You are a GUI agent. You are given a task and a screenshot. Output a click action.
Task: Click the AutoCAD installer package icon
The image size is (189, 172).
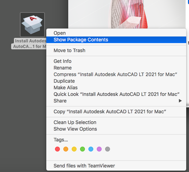(32, 25)
